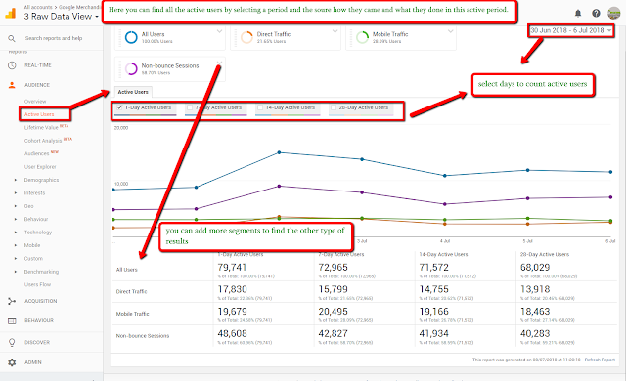The image size is (626, 381).
Task: Click the Behaviour section icon
Action: coord(12,320)
